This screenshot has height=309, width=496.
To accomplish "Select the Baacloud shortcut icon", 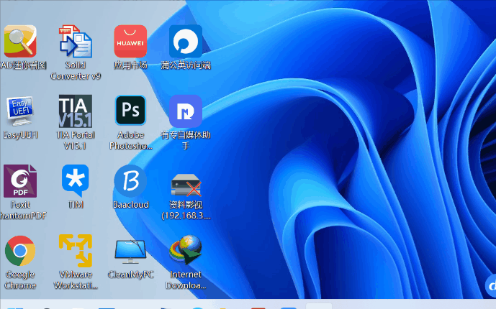I will pyautogui.click(x=130, y=181).
